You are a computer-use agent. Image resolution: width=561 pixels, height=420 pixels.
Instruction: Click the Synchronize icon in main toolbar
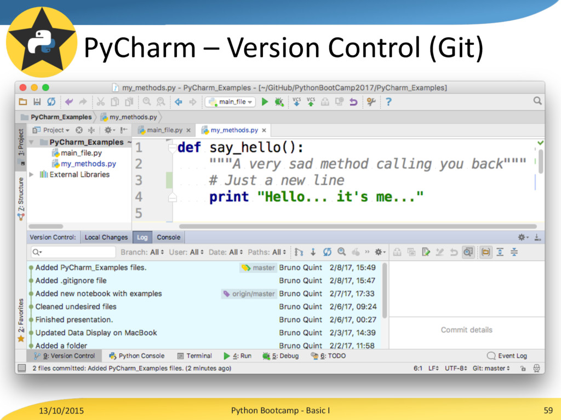[51, 102]
